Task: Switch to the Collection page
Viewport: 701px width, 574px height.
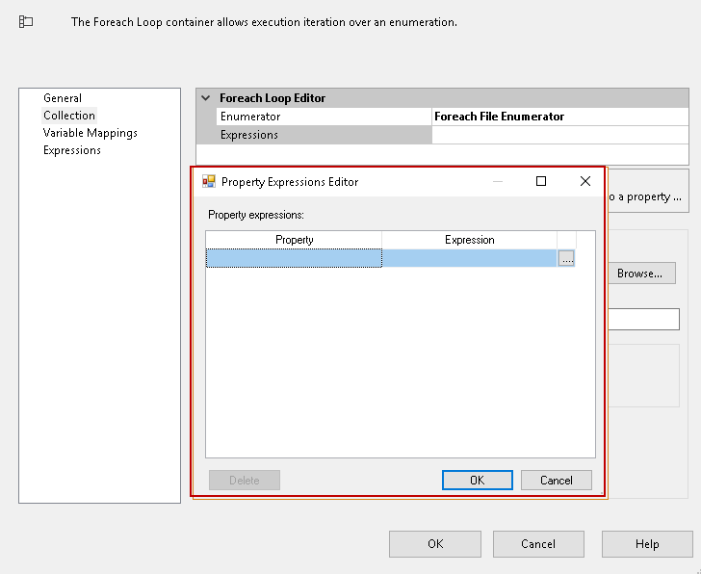Action: tap(69, 116)
